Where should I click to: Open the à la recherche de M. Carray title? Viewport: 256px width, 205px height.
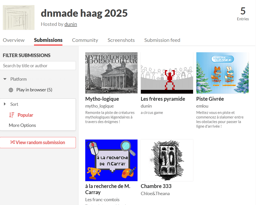coord(108,189)
